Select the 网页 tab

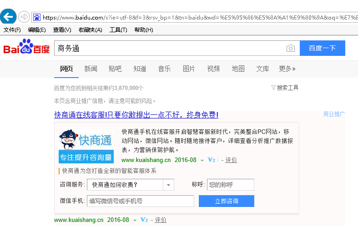66,69
